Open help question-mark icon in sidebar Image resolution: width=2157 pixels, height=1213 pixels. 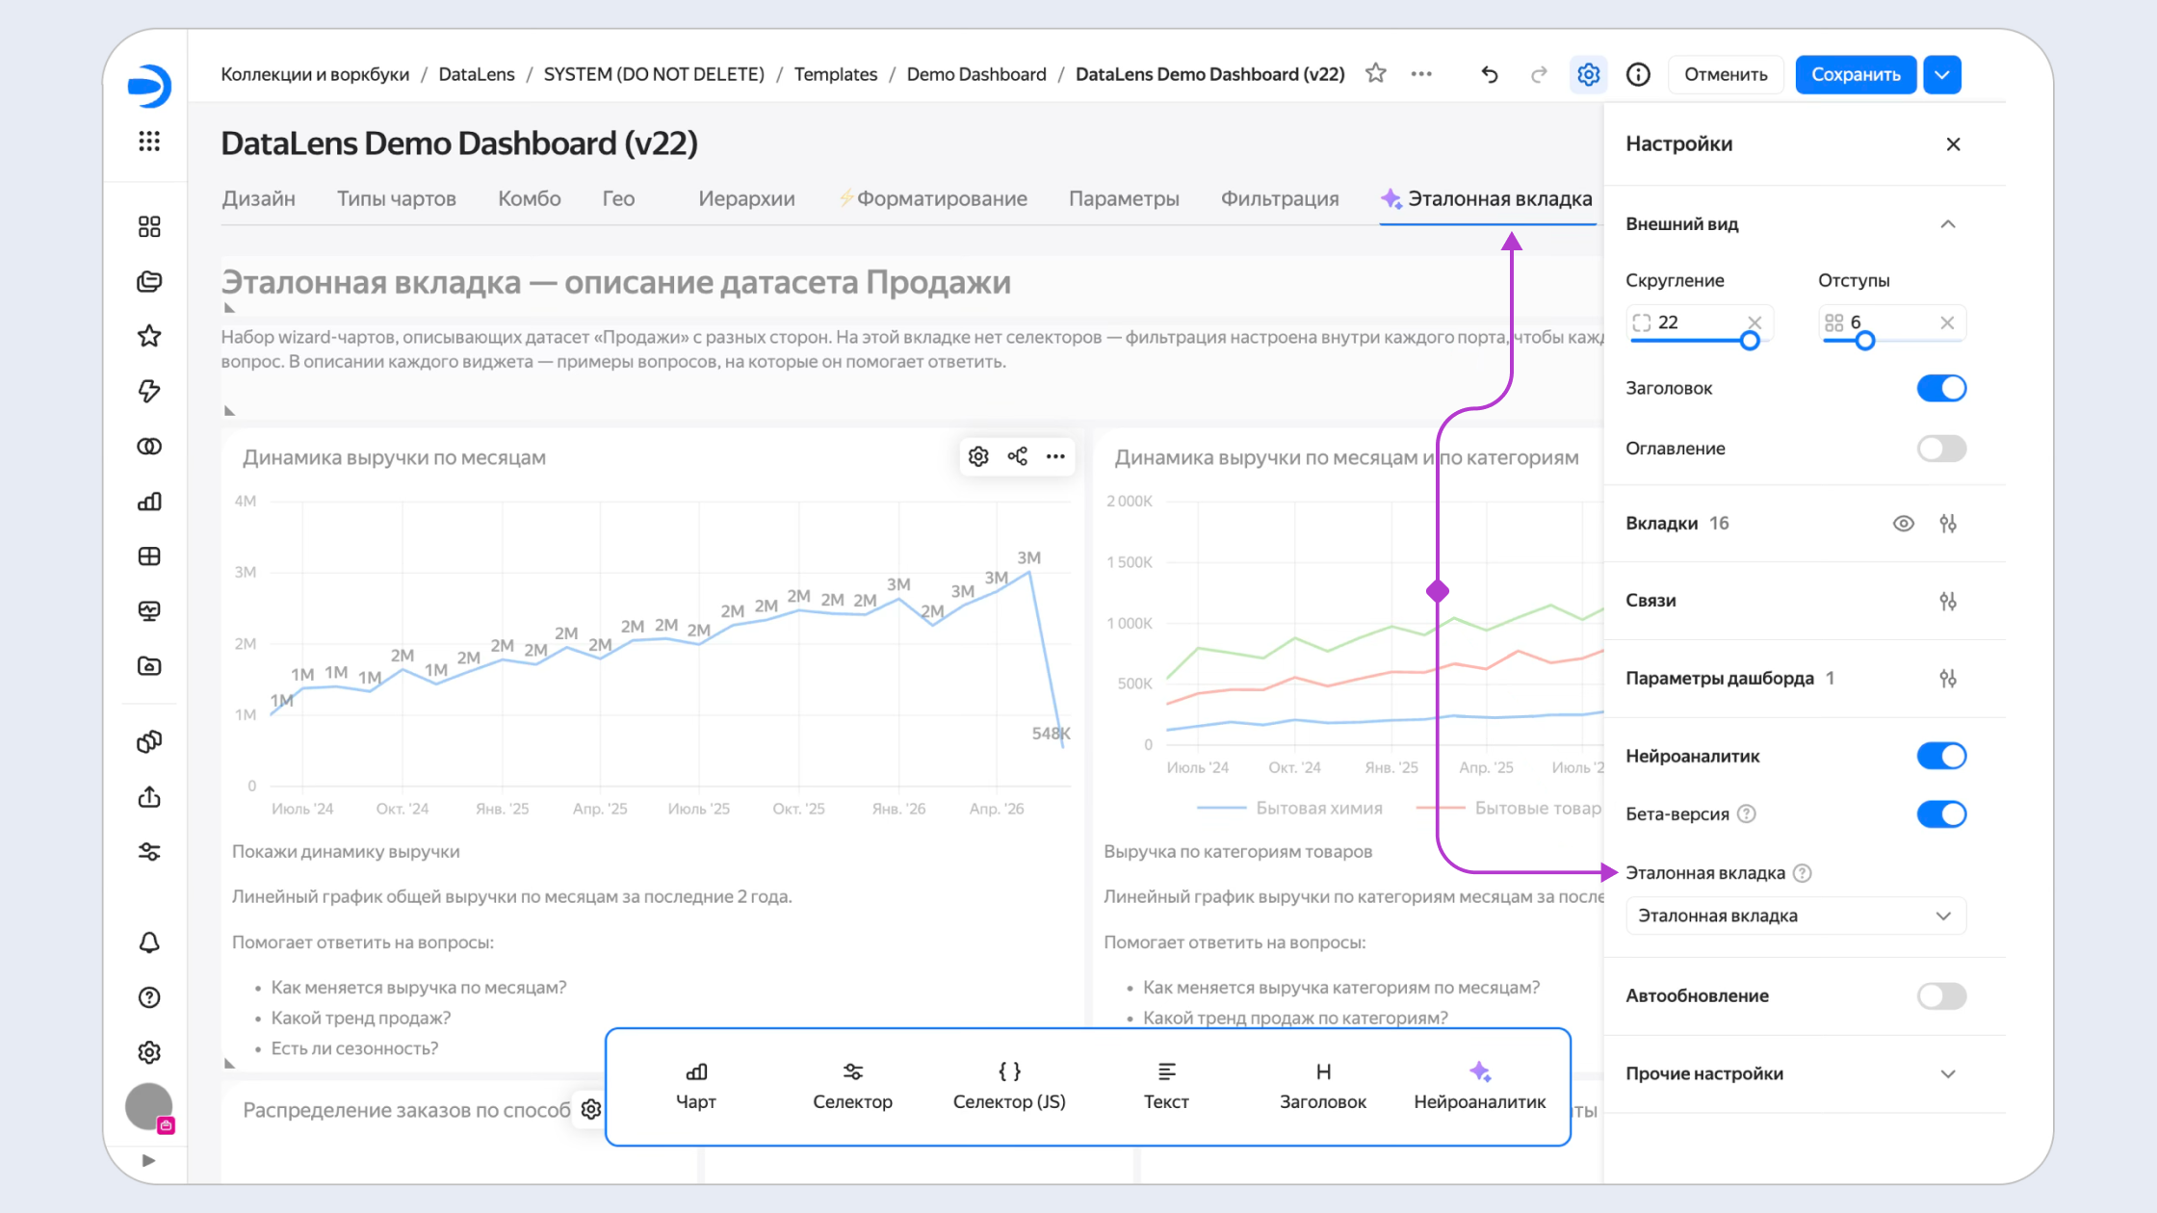point(149,997)
